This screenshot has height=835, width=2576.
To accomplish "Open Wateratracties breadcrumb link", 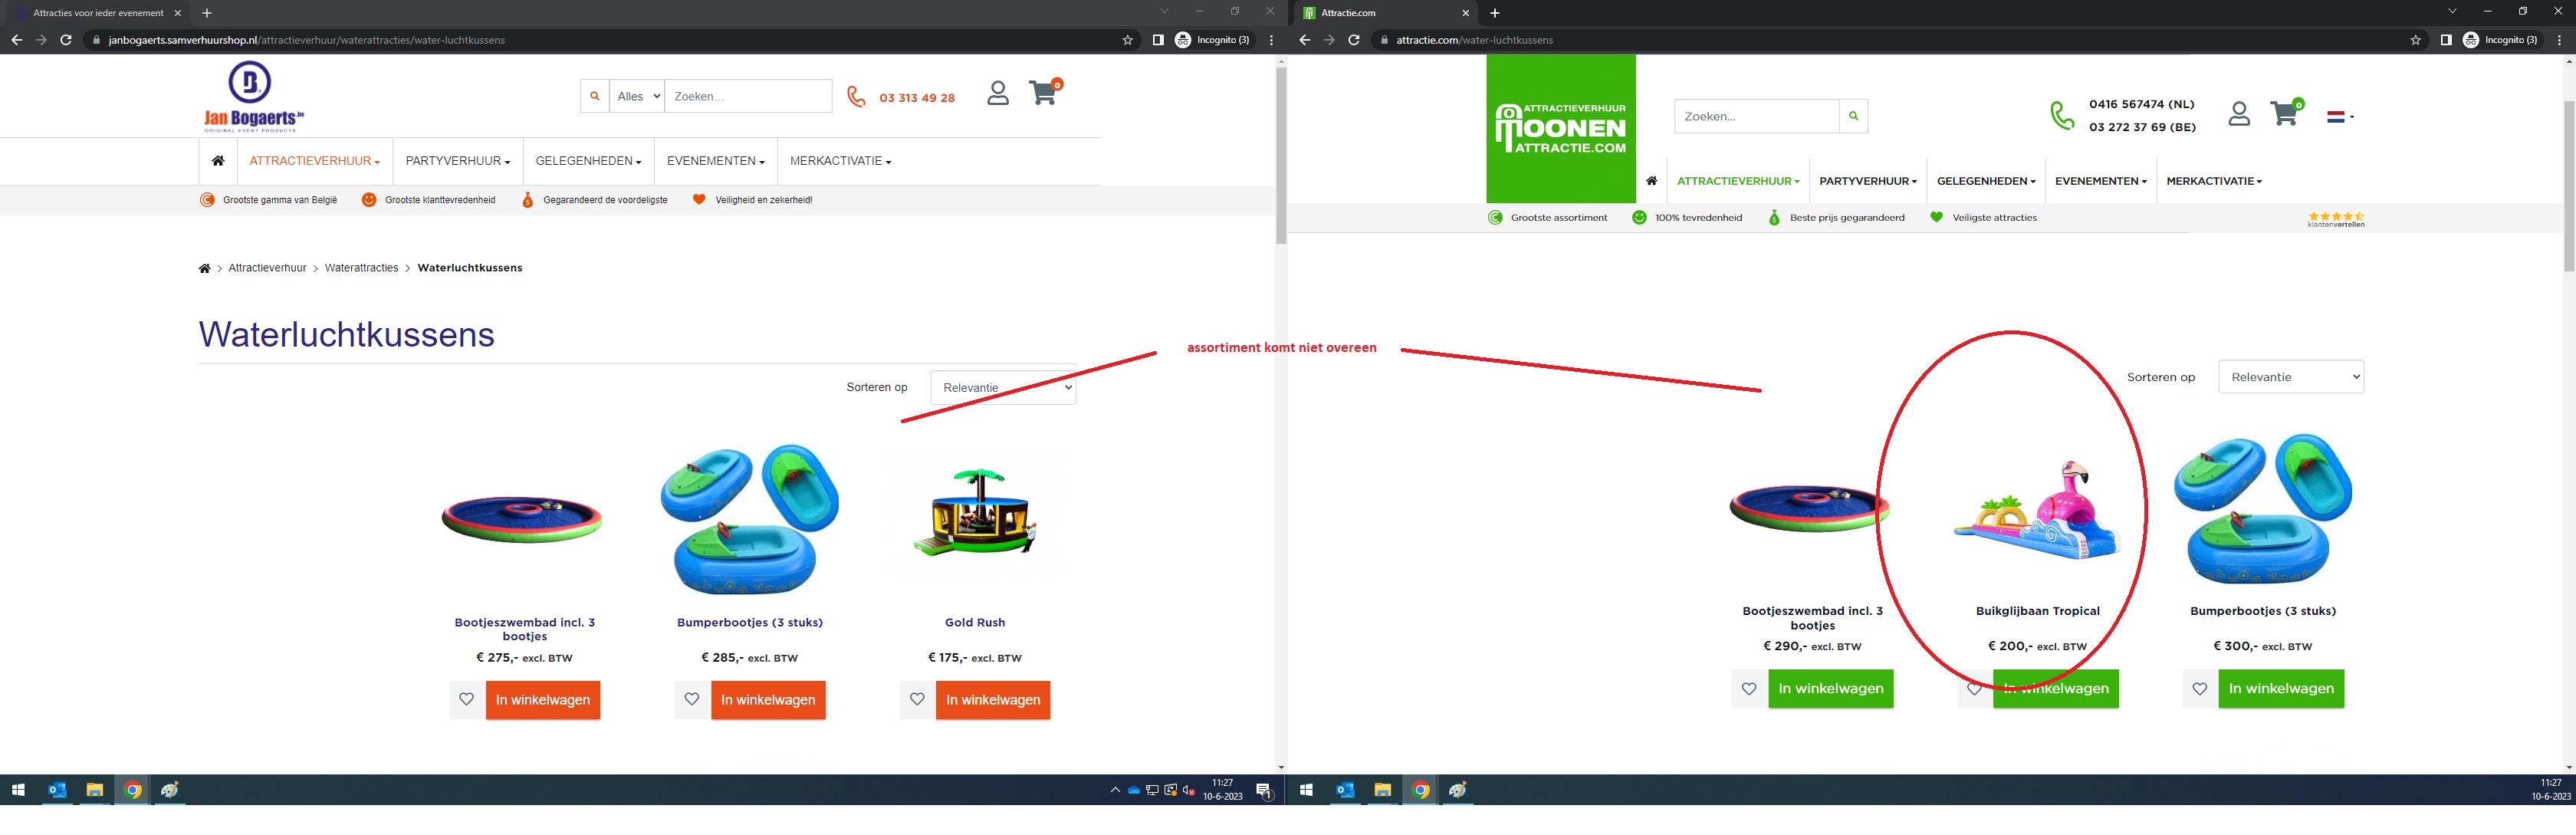I will [361, 268].
